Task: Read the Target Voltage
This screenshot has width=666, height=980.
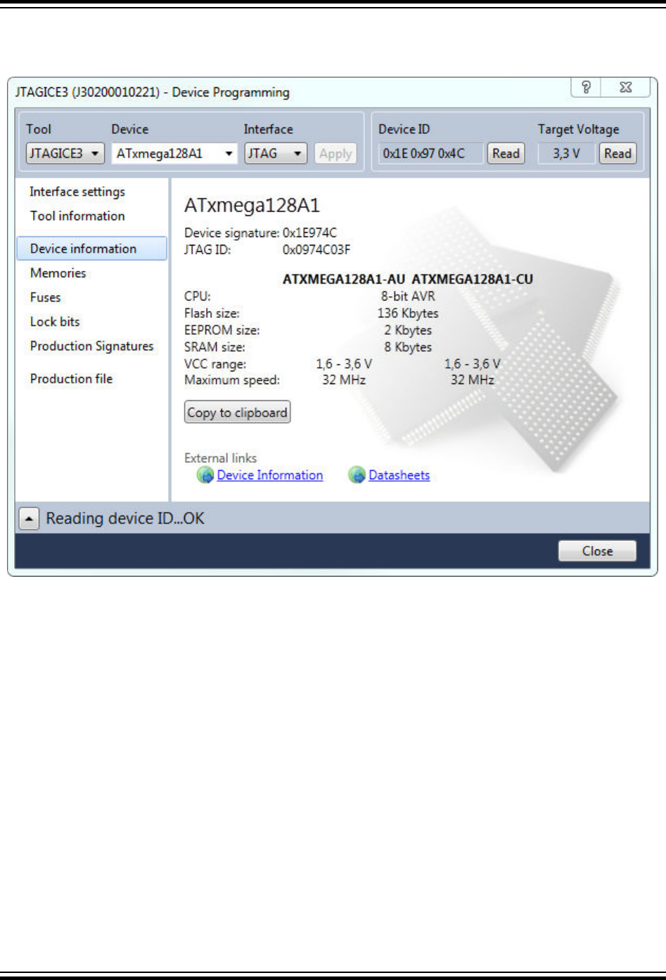Action: pyautogui.click(x=617, y=153)
